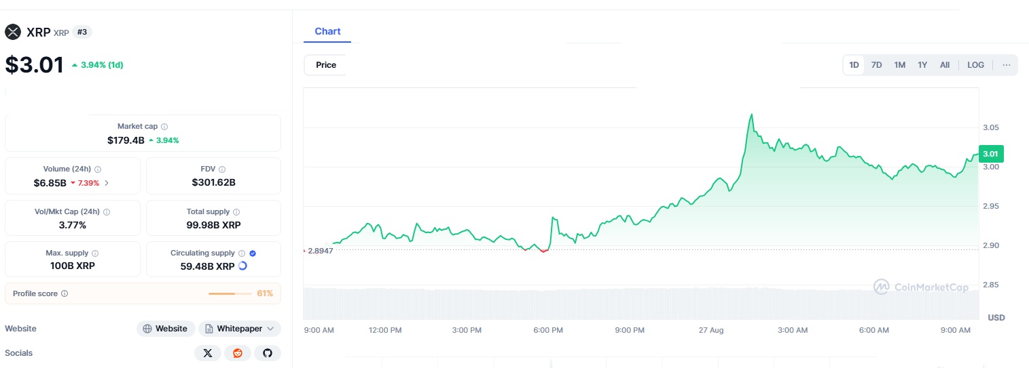Click the USD currency label on chart

[x=996, y=317]
